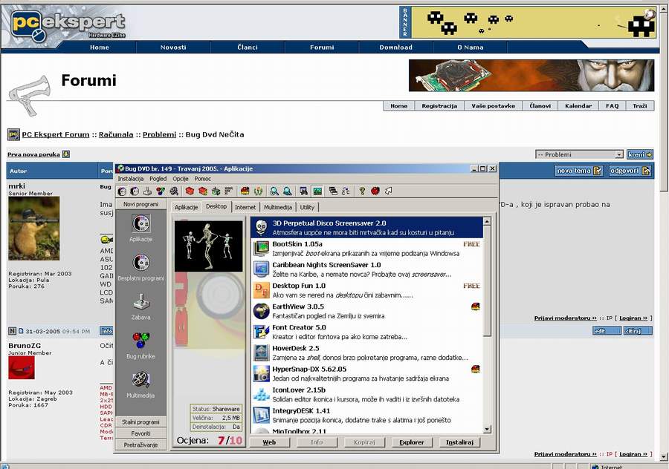Click the HyperSnap-DX camera icon
This screenshot has height=469, width=669.
coord(261,373)
